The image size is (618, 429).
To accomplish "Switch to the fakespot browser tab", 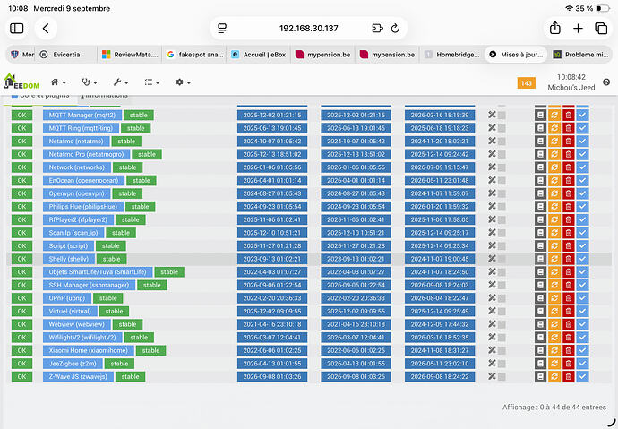I will tap(194, 55).
